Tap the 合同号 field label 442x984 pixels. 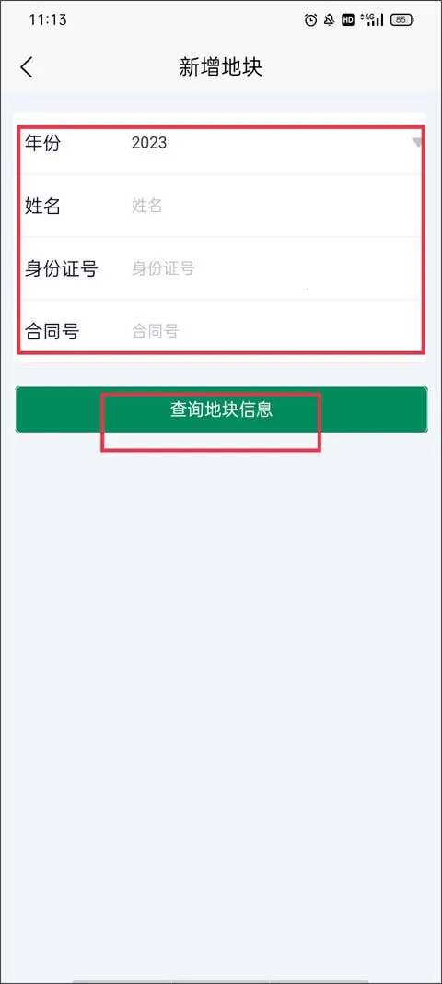click(x=52, y=331)
